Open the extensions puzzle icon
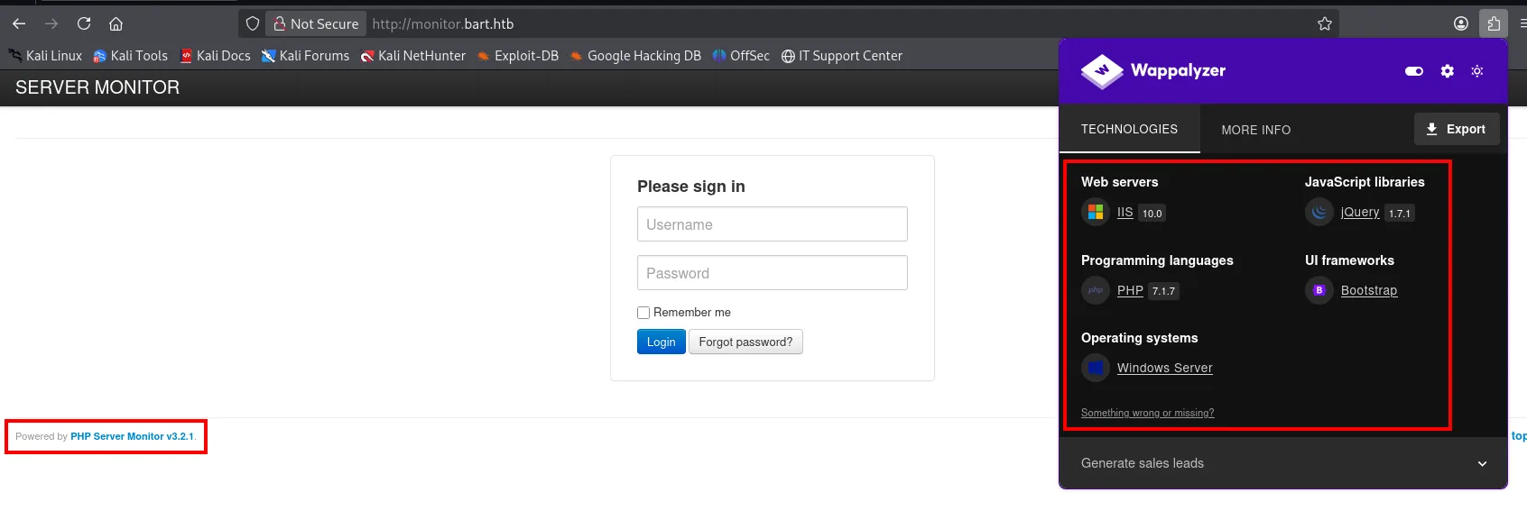The height and width of the screenshot is (520, 1527). (1494, 23)
